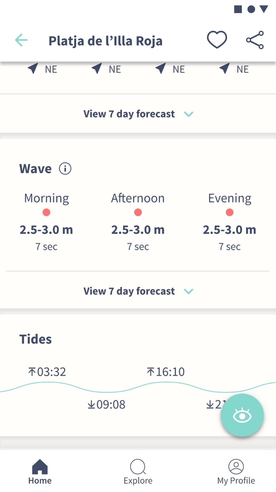Open the share icon

255,40
